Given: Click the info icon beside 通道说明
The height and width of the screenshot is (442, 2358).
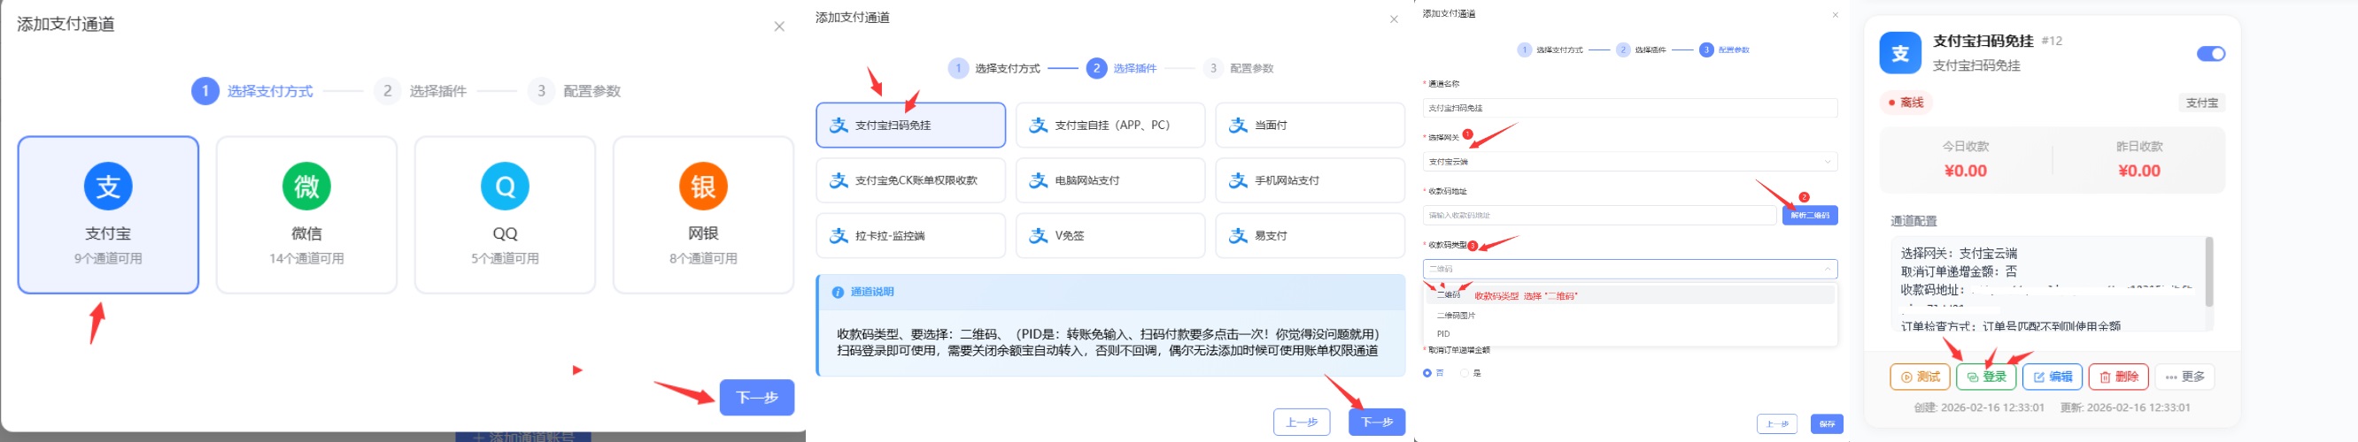Looking at the screenshot, I should (838, 293).
